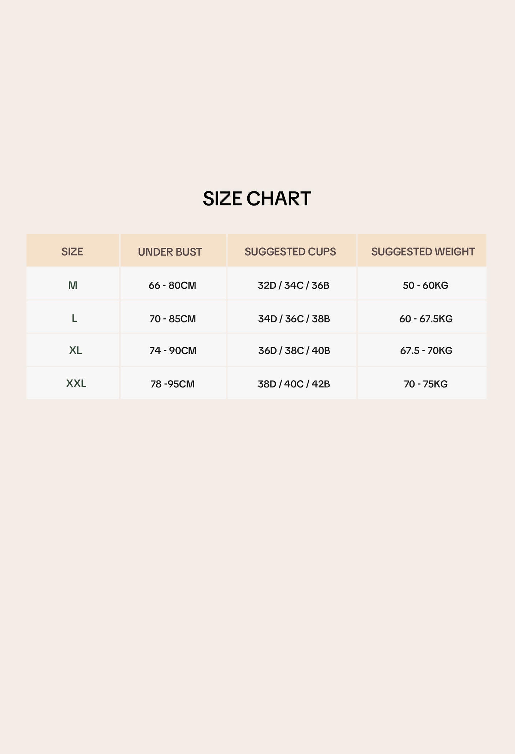Select the L size cell
Image resolution: width=515 pixels, height=754 pixels.
point(73,317)
